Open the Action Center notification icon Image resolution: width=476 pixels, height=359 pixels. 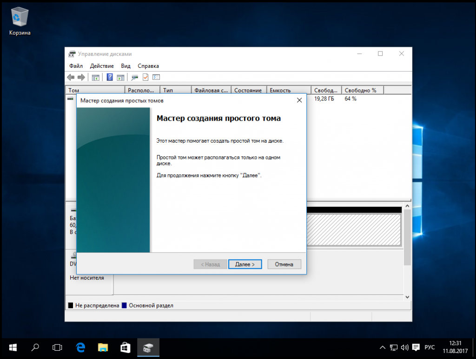(416, 347)
